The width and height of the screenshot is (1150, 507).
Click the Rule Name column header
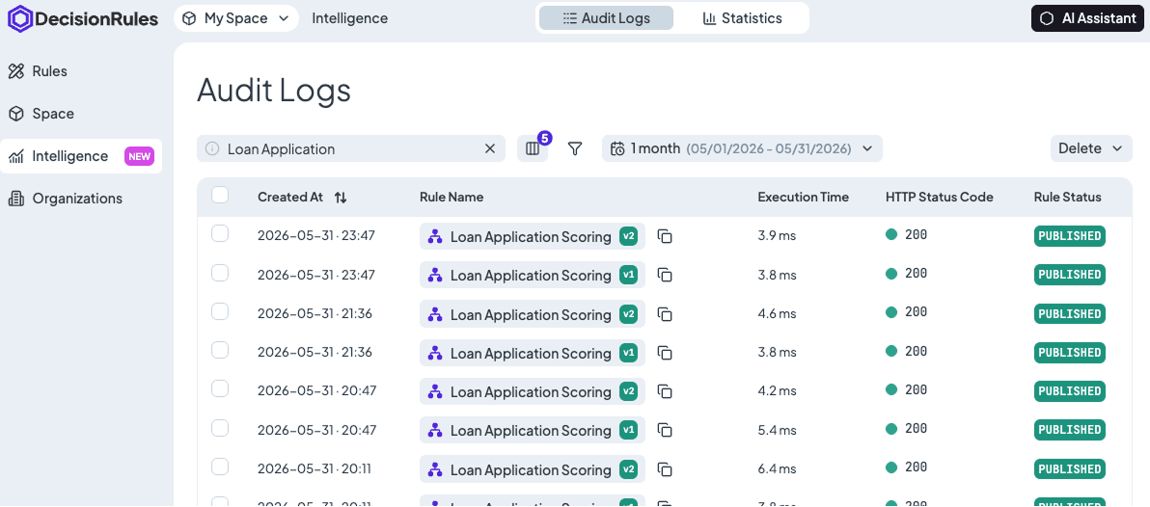tap(452, 197)
